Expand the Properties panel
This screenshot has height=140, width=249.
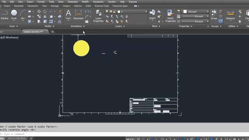(x=186, y=26)
